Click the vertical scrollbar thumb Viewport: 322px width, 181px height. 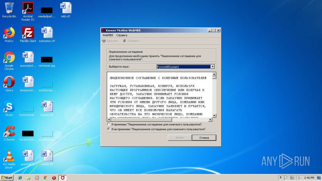pyautogui.click(x=214, y=77)
